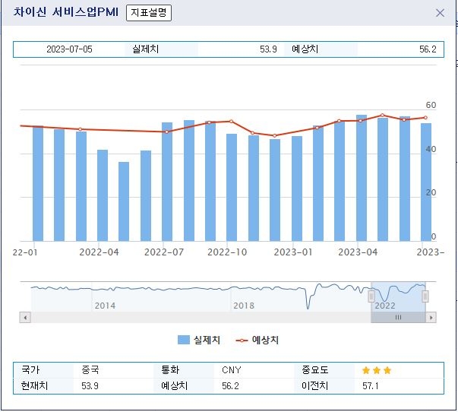Click the CNY currency value
This screenshot has height=412, width=458.
(232, 370)
